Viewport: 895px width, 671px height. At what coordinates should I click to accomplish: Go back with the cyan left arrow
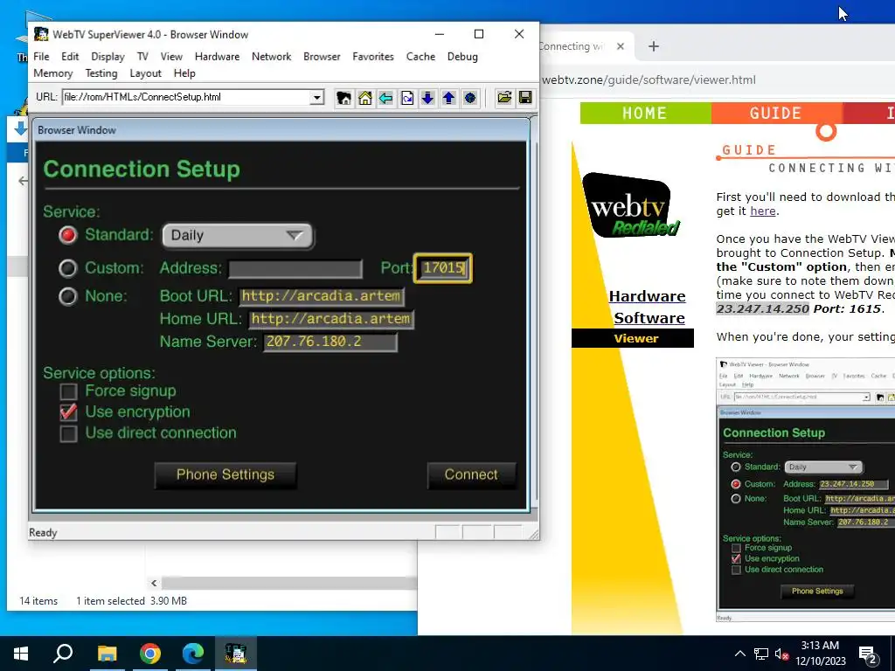(385, 98)
